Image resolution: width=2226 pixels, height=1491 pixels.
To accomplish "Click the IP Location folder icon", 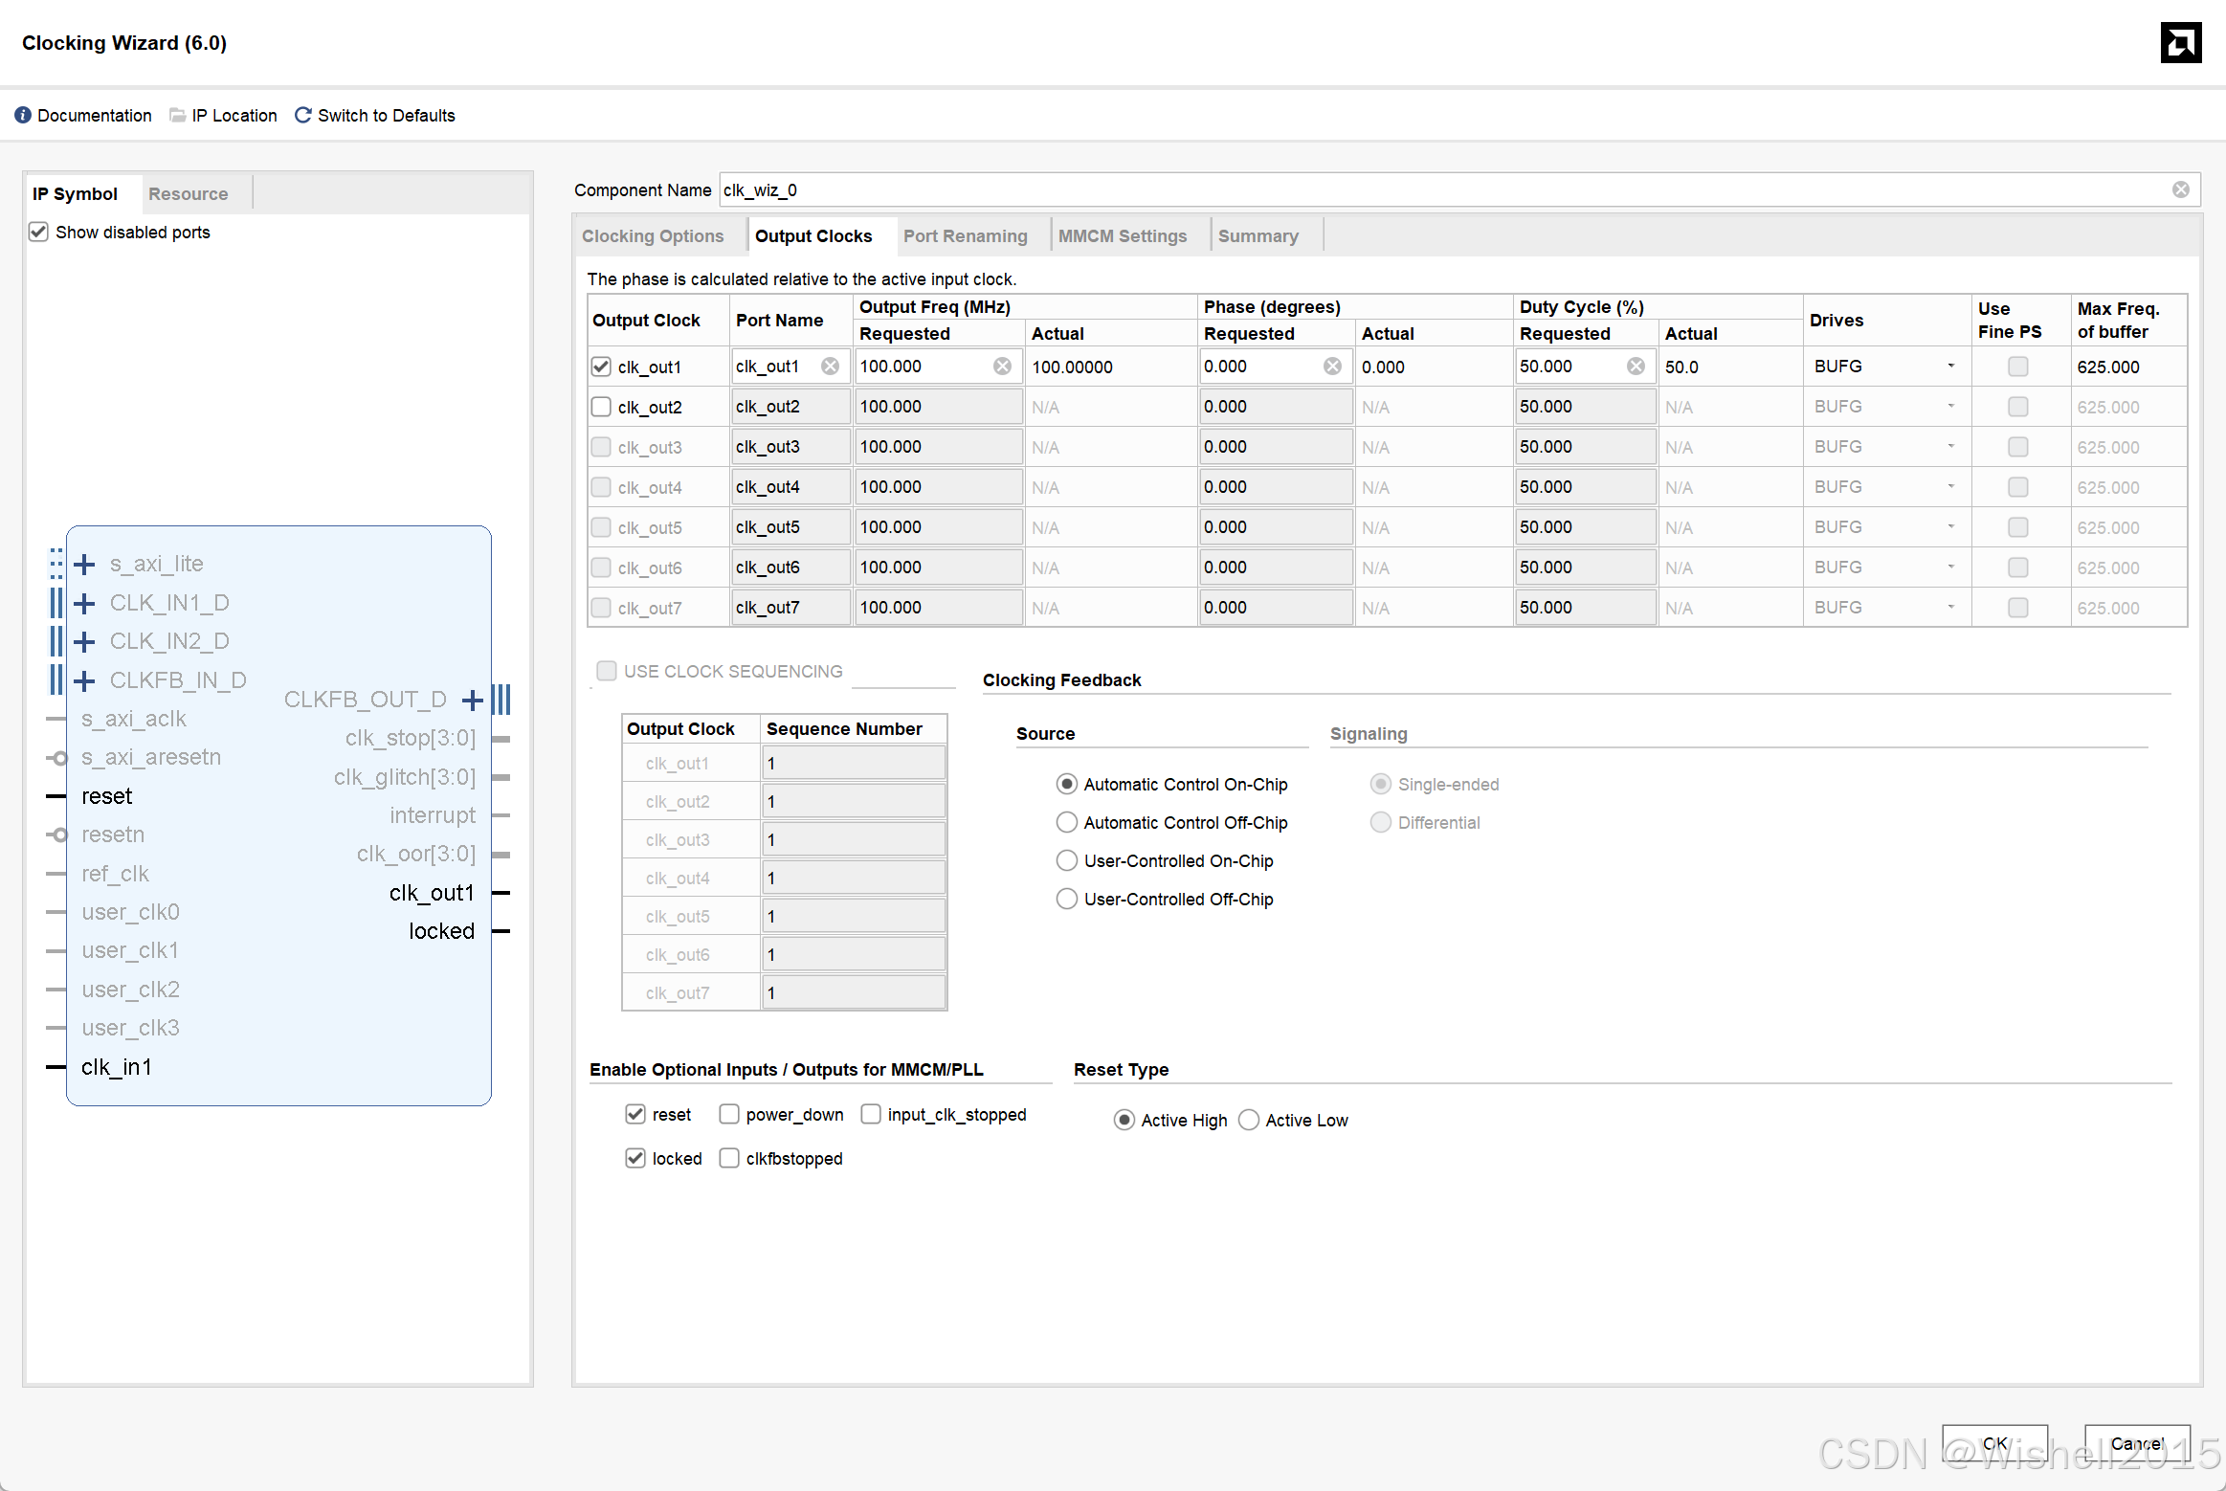I will click(x=177, y=115).
